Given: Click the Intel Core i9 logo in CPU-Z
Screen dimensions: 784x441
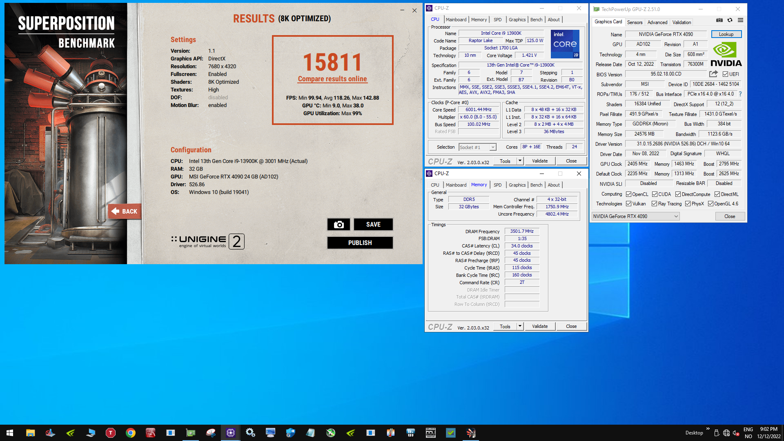Looking at the screenshot, I should tap(565, 44).
